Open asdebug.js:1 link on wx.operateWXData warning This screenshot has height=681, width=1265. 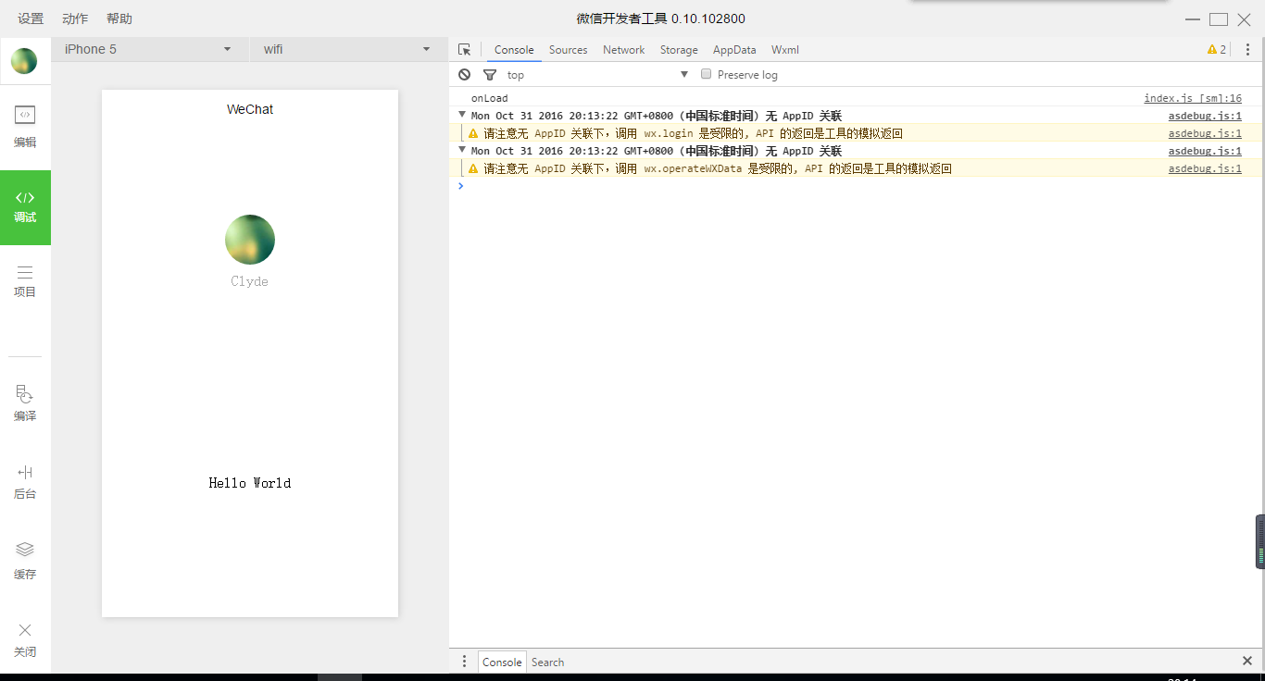tap(1205, 168)
